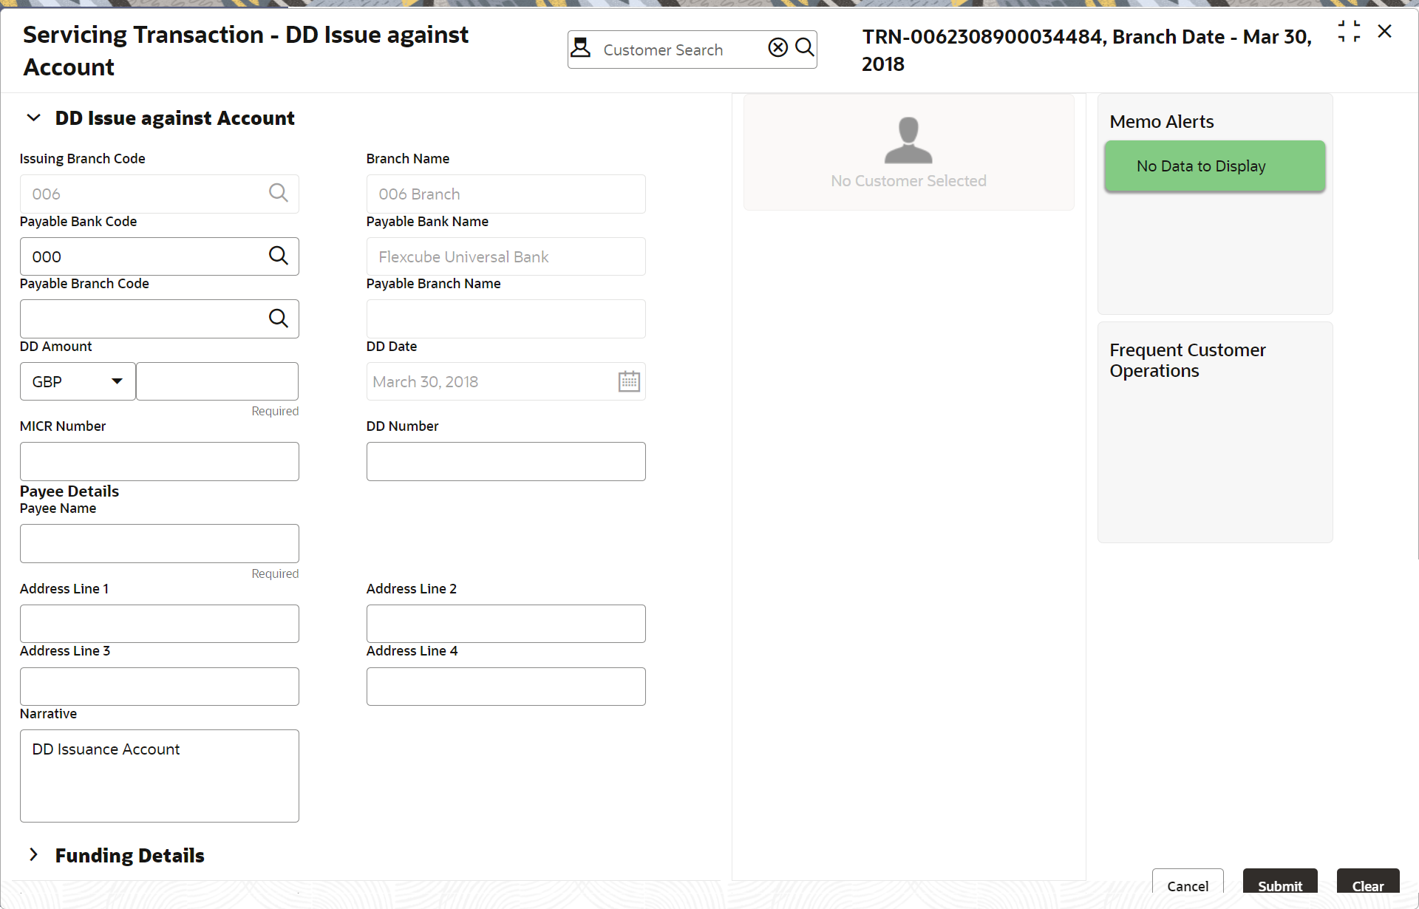
Task: Clear the customer search with X-circle icon
Action: (777, 48)
